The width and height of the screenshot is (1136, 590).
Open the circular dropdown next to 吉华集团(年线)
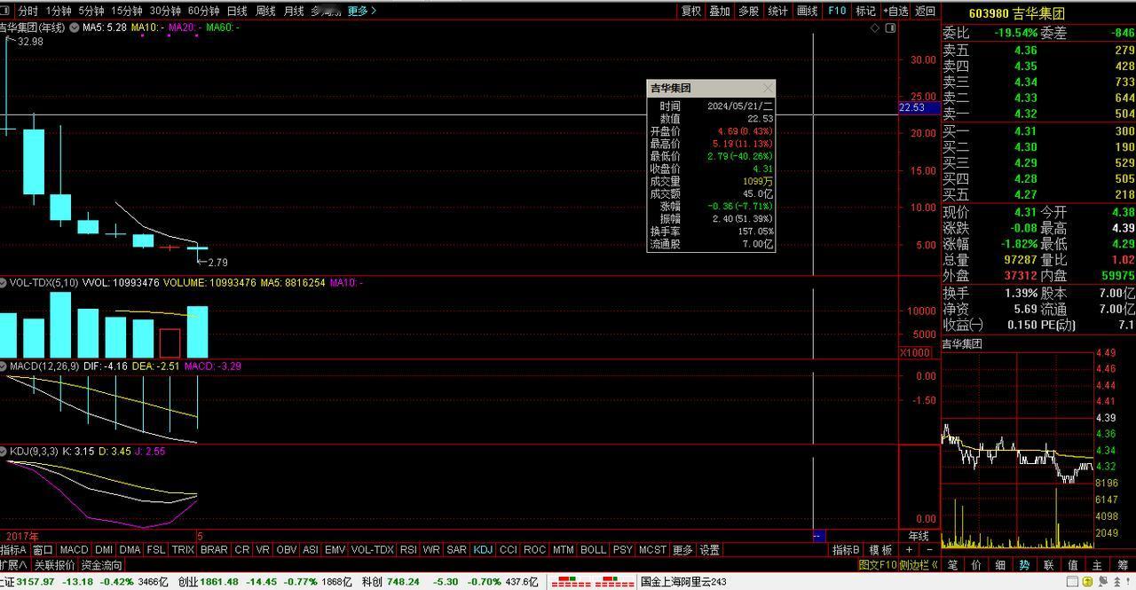[x=74, y=28]
